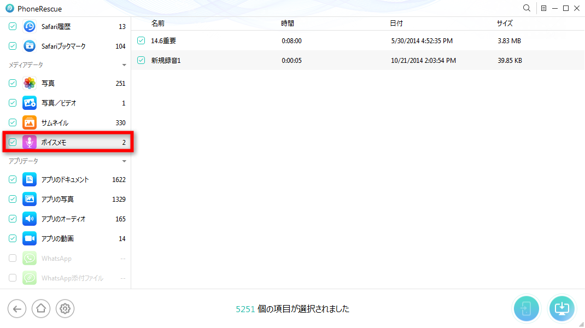This screenshot has width=585, height=328.
Task: Open the アプリのドキュメント document icon
Action: tap(30, 179)
